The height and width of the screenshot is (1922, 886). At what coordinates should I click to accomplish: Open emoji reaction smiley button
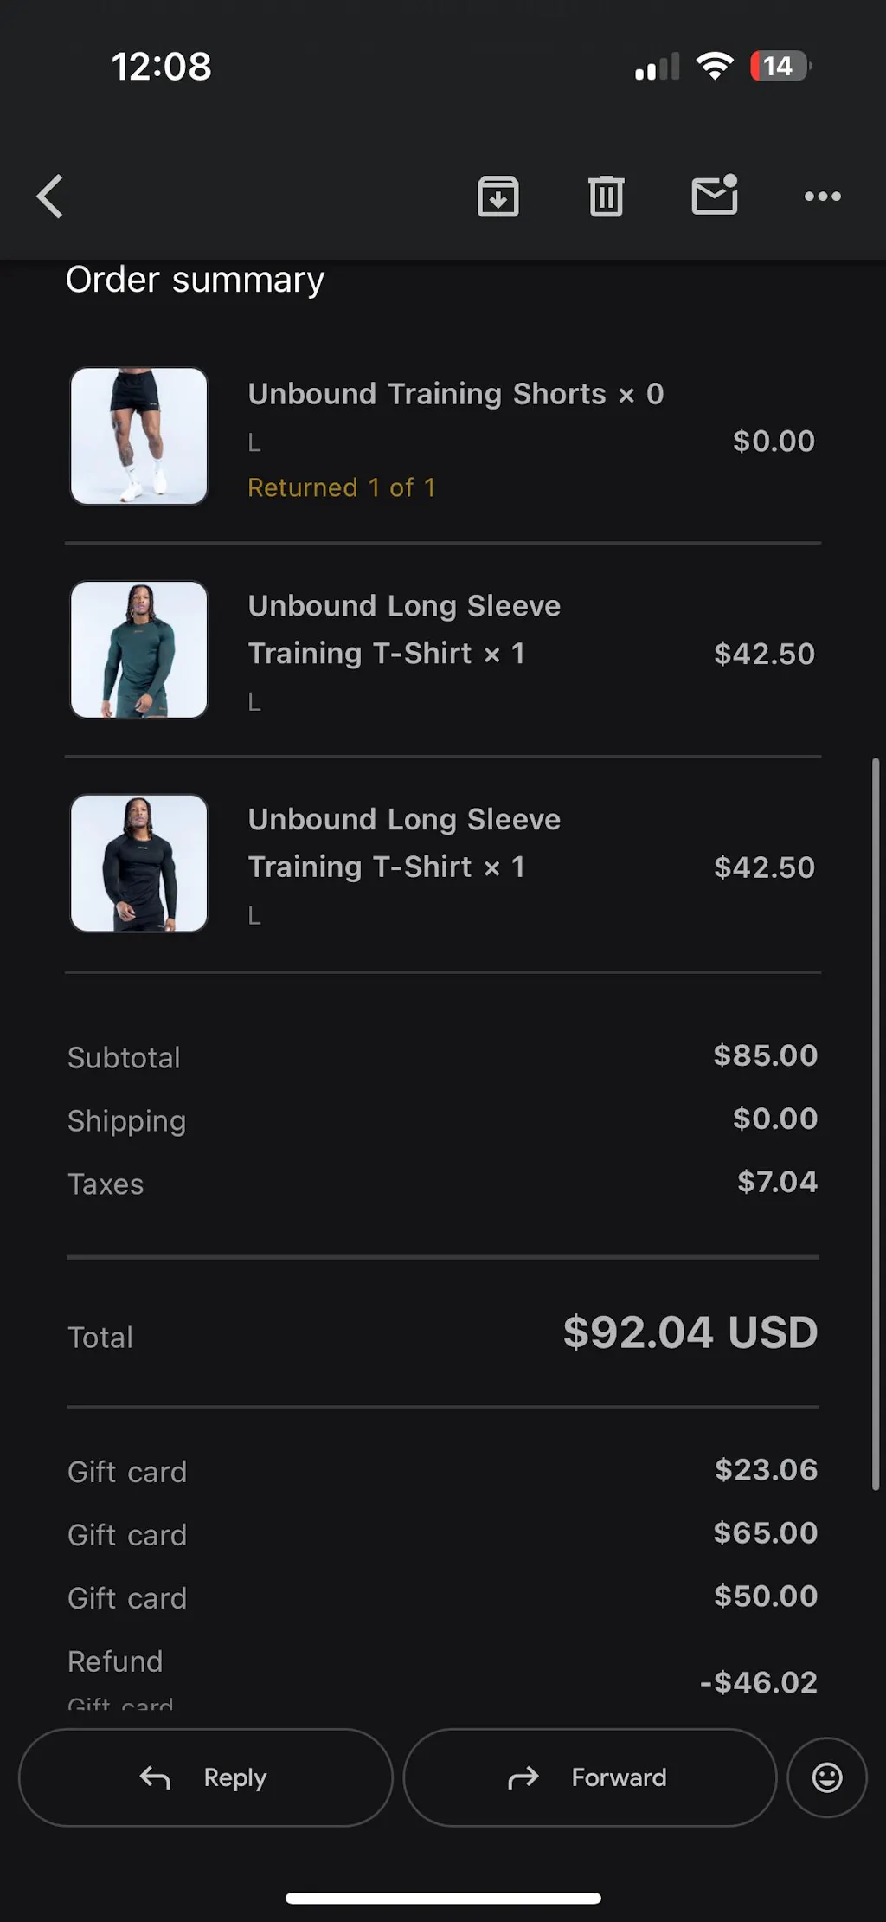[x=827, y=1777]
